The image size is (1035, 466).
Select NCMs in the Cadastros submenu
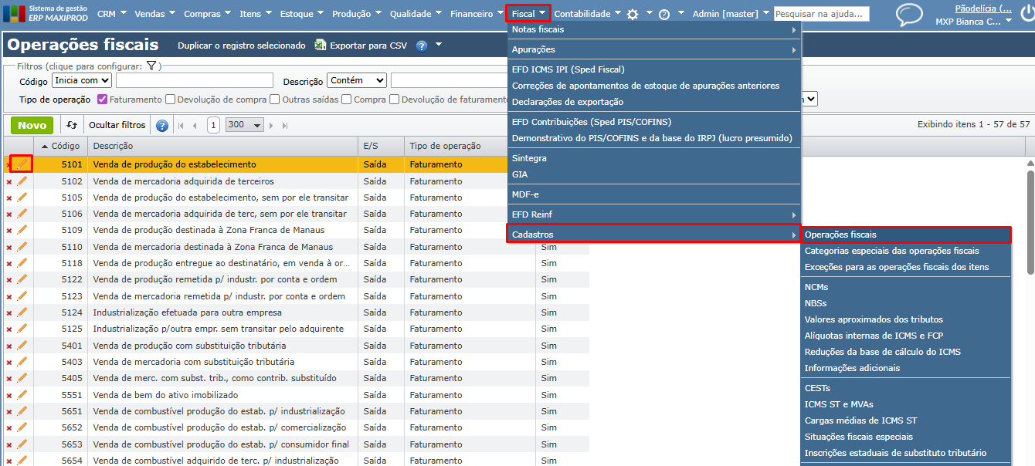pyautogui.click(x=816, y=287)
